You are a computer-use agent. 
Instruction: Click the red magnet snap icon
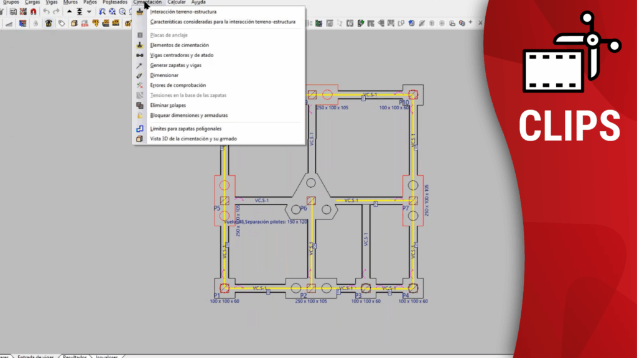(33, 12)
